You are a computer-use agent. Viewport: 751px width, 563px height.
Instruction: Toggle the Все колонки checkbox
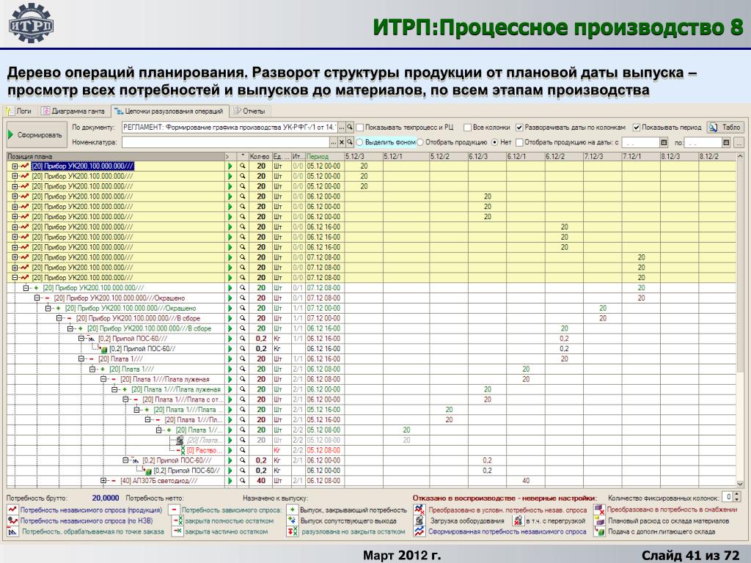click(467, 128)
